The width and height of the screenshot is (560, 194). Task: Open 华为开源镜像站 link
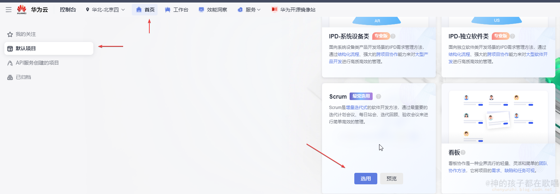click(293, 10)
